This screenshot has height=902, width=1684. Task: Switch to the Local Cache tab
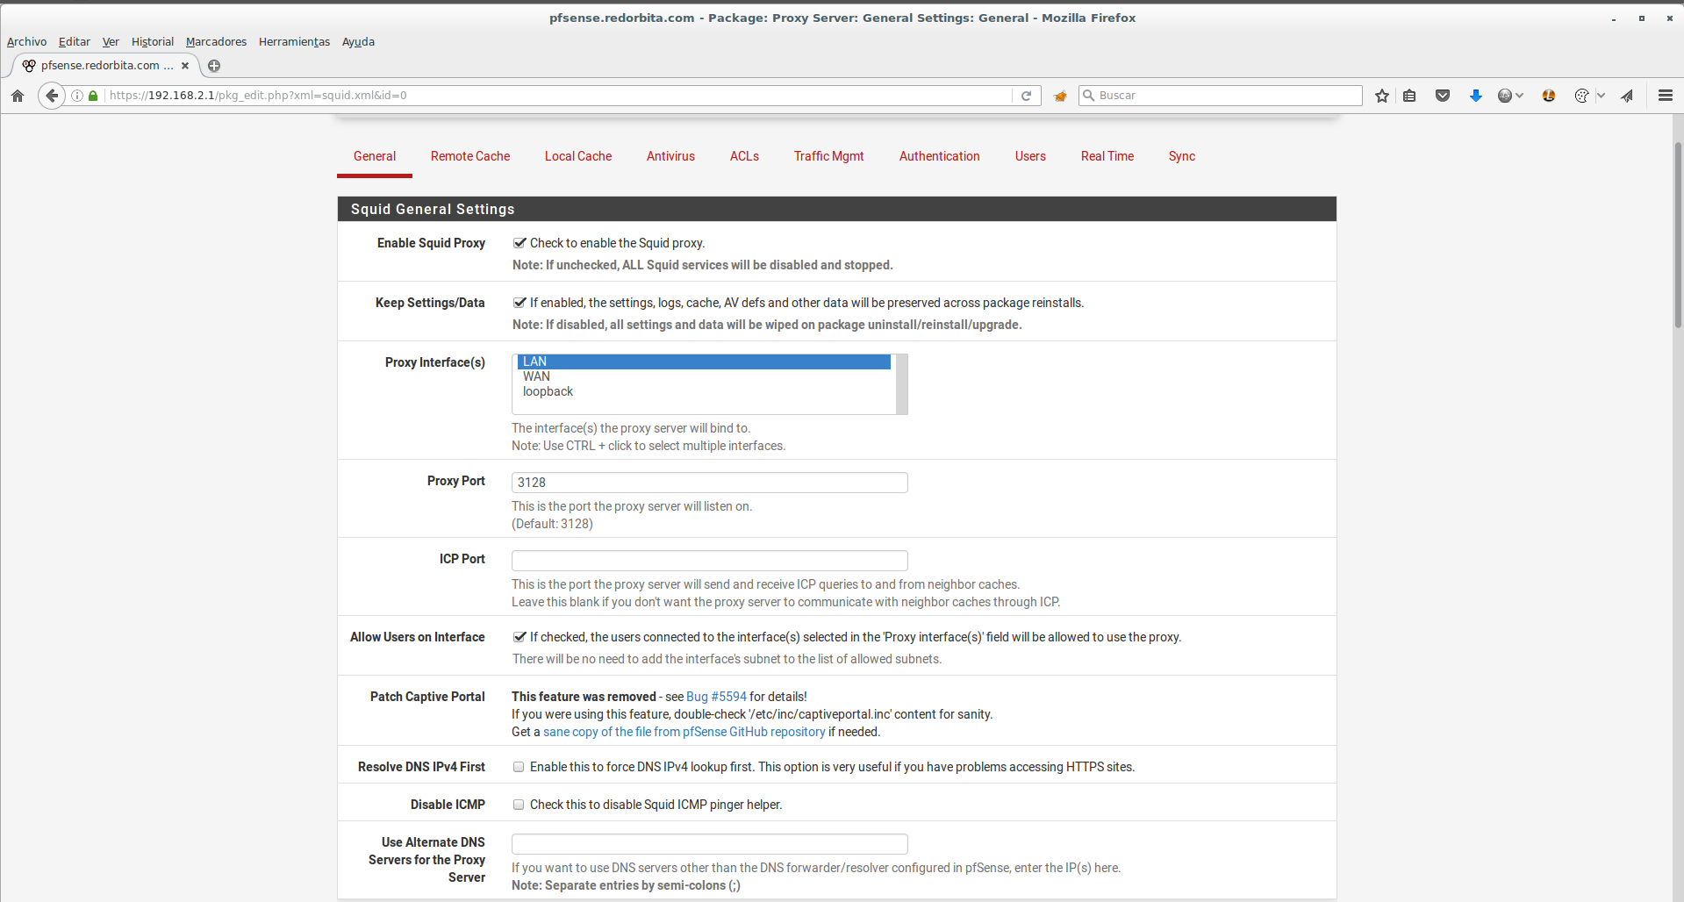(x=577, y=156)
